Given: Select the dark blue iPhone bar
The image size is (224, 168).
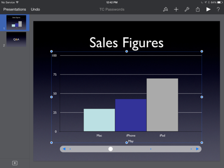Looking at the screenshot, I should 131,115.
